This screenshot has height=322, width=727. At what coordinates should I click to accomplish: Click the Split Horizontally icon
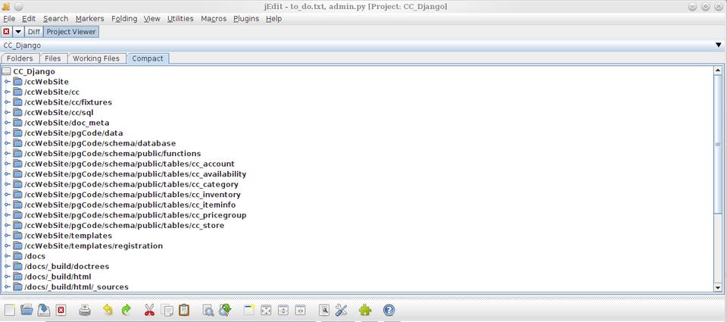coord(282,310)
